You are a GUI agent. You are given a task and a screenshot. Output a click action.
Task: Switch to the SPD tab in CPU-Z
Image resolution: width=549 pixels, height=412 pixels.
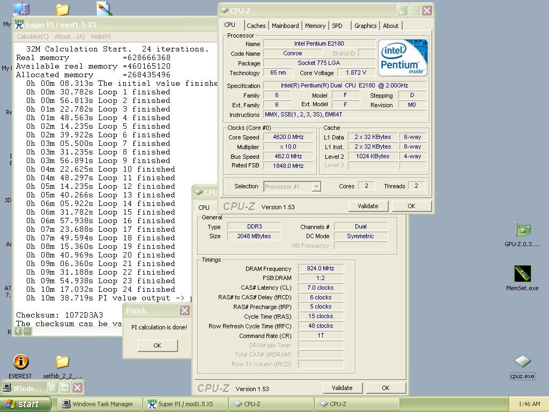[337, 26]
